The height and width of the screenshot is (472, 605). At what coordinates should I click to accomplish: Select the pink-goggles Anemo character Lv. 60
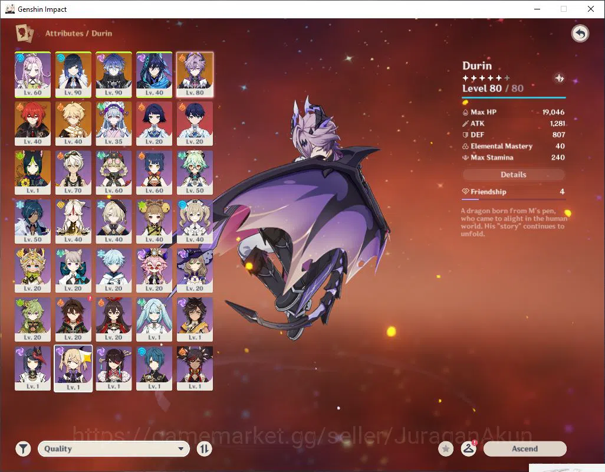click(114, 172)
